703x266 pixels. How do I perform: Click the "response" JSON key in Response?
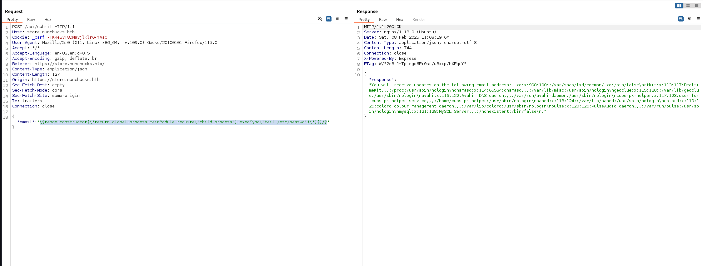[x=381, y=80]
